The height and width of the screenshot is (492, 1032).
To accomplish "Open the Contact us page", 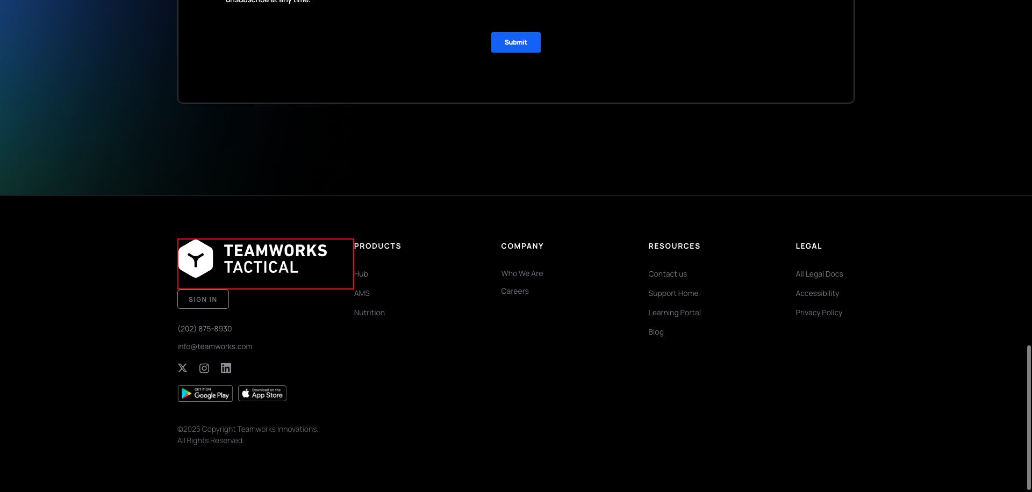I will (668, 274).
